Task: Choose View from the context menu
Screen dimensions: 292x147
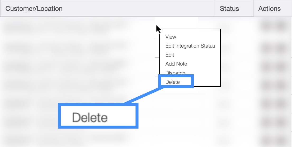Action: (171, 37)
